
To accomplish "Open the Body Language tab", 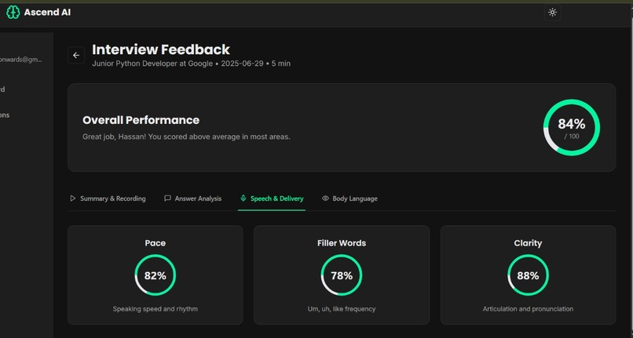I will tap(350, 198).
